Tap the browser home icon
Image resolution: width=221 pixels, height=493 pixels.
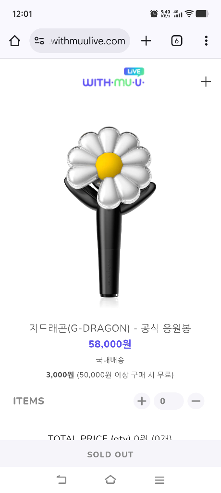(14, 41)
